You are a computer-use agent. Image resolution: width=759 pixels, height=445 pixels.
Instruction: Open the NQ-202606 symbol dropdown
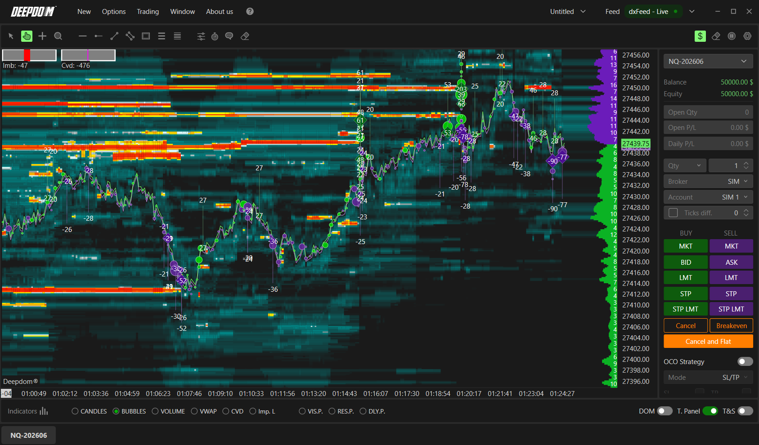pyautogui.click(x=708, y=62)
